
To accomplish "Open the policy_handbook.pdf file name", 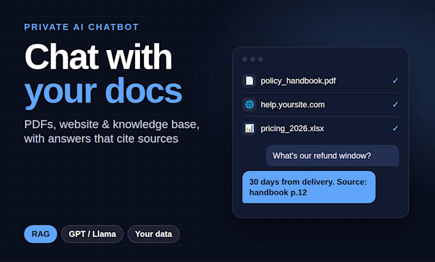I will tap(298, 81).
